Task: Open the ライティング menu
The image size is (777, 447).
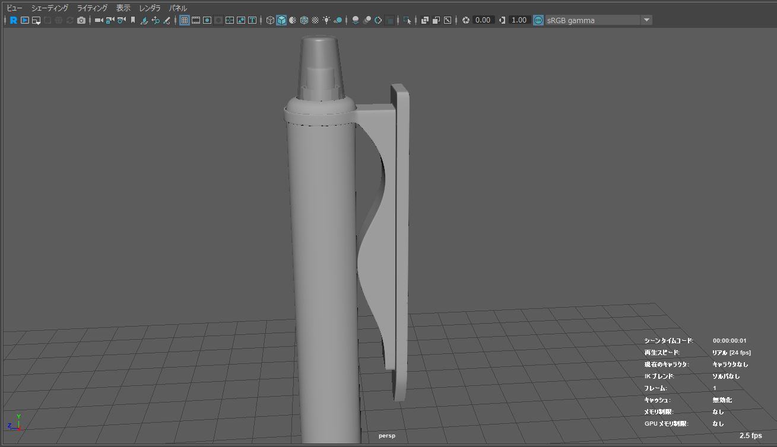Action: pos(92,8)
